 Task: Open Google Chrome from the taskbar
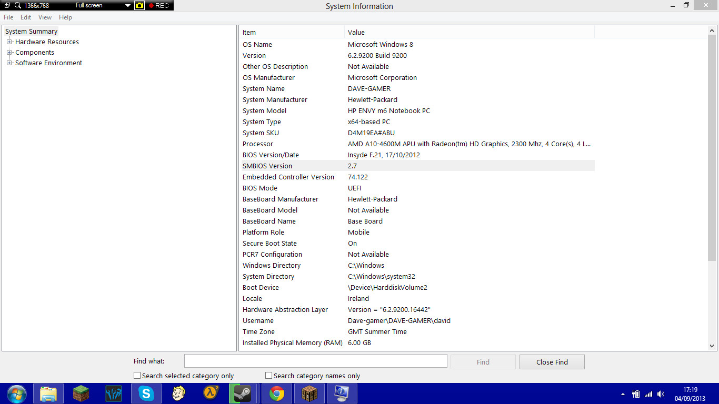pyautogui.click(x=277, y=393)
